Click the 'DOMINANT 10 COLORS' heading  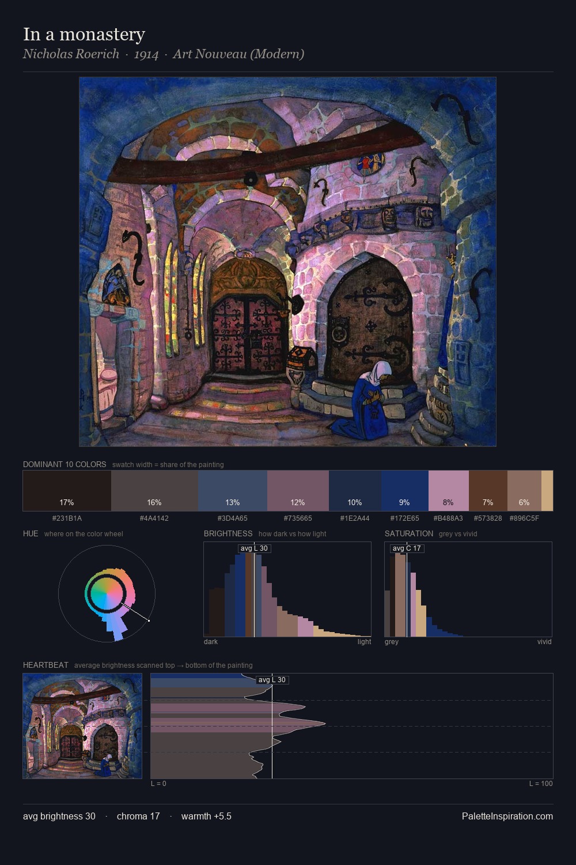(65, 464)
